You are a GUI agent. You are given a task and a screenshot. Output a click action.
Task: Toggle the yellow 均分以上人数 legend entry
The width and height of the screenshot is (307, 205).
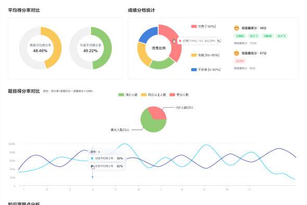tap(153, 95)
